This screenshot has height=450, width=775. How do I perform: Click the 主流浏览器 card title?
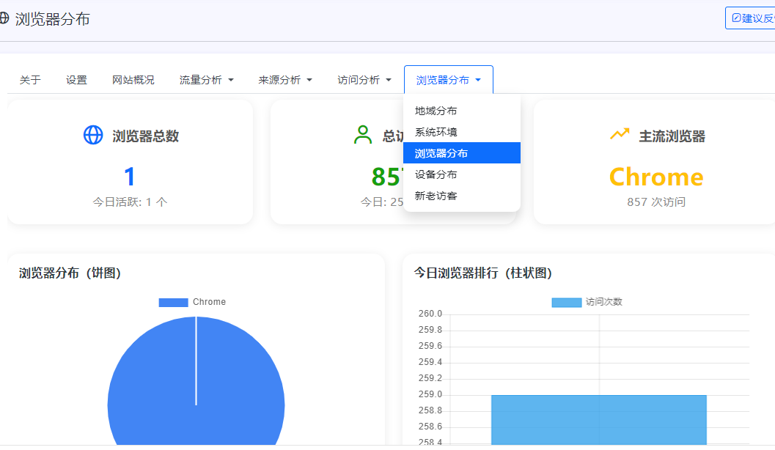[672, 136]
